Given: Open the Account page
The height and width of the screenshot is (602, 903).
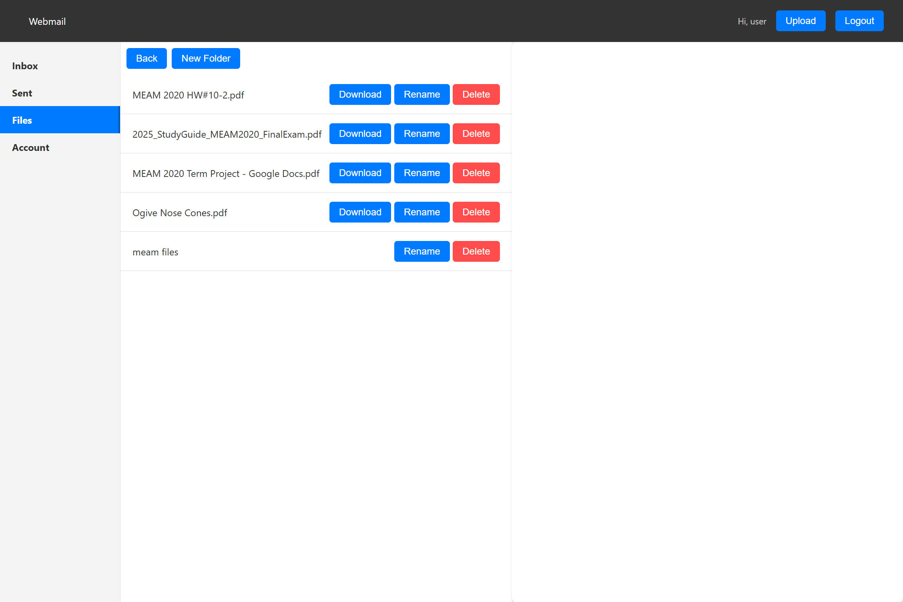Looking at the screenshot, I should coord(30,148).
